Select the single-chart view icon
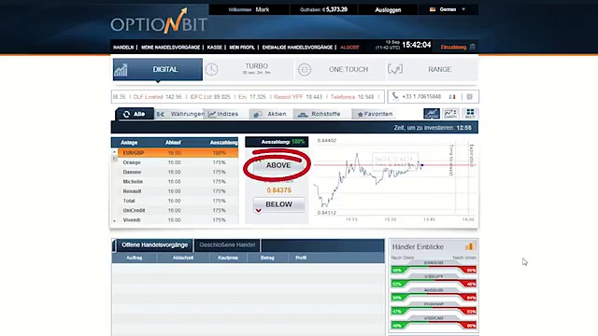Screen dimensions: 598x336 tap(432, 114)
